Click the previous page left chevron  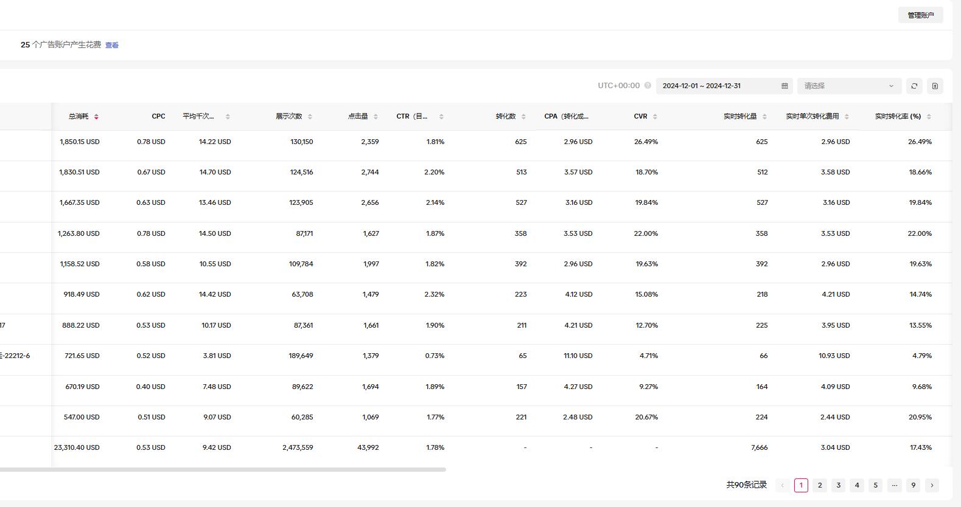[783, 485]
